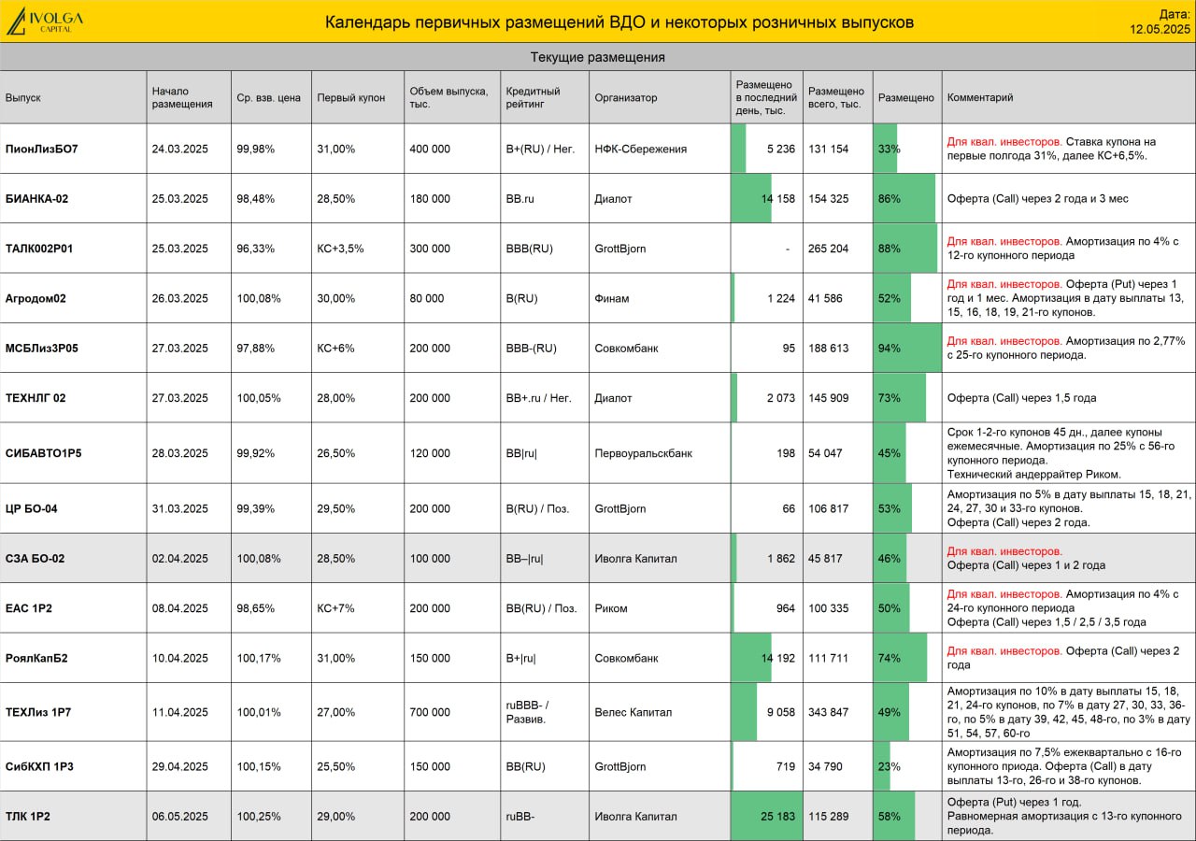Click the 'Организатор' column header
Screen dimensions: 1196x841
626,97
